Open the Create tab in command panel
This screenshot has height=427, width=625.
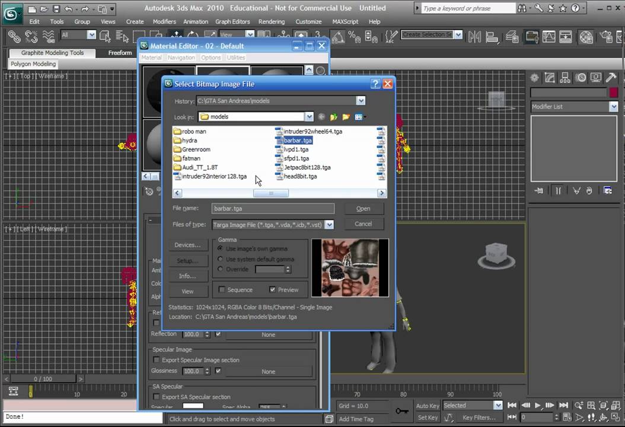(534, 78)
